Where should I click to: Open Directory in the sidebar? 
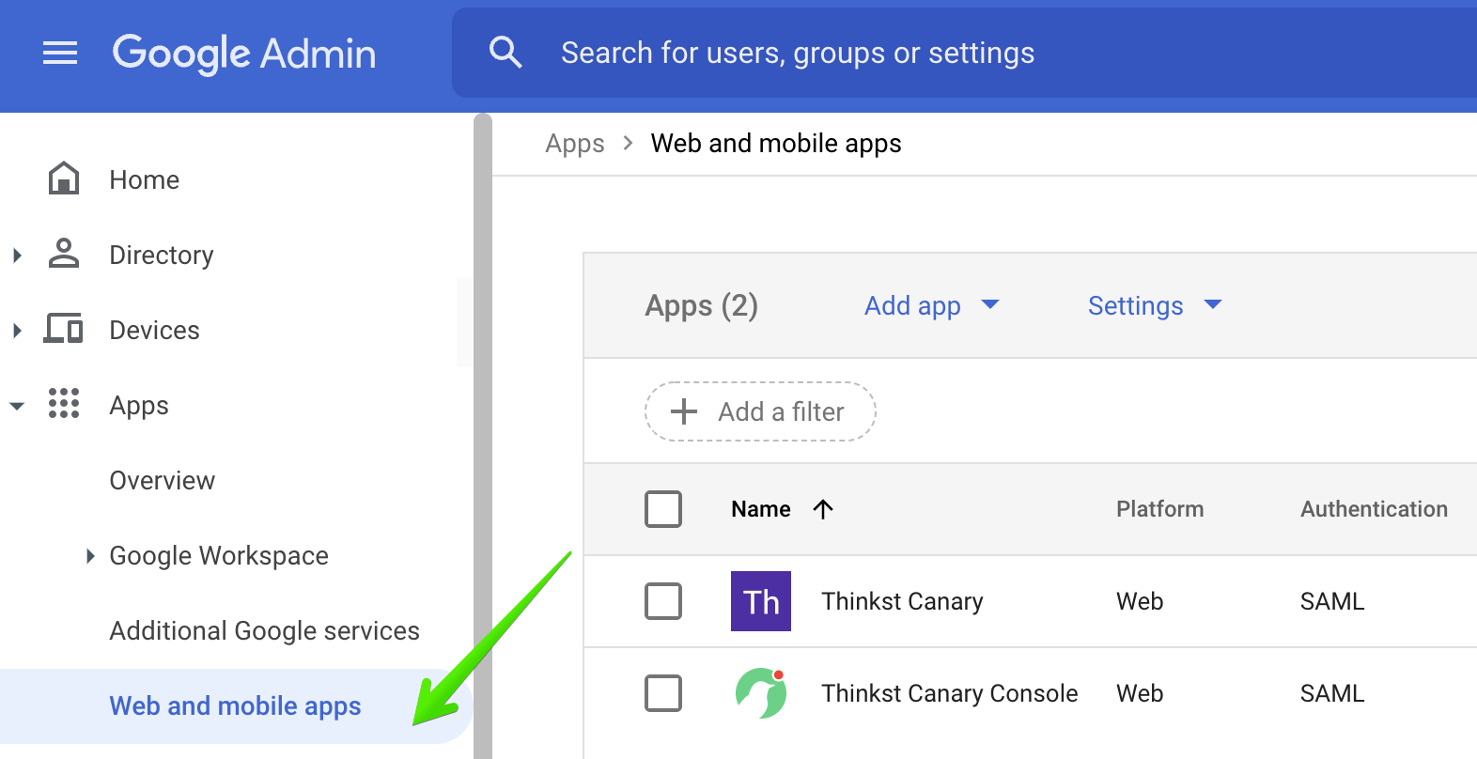point(162,255)
